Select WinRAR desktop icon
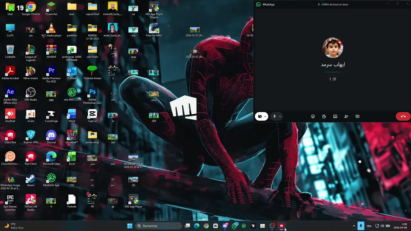 click(51, 52)
